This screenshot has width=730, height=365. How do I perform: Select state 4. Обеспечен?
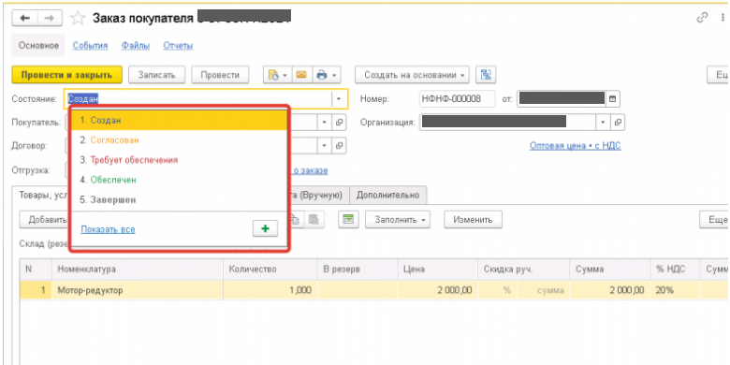pyautogui.click(x=179, y=180)
